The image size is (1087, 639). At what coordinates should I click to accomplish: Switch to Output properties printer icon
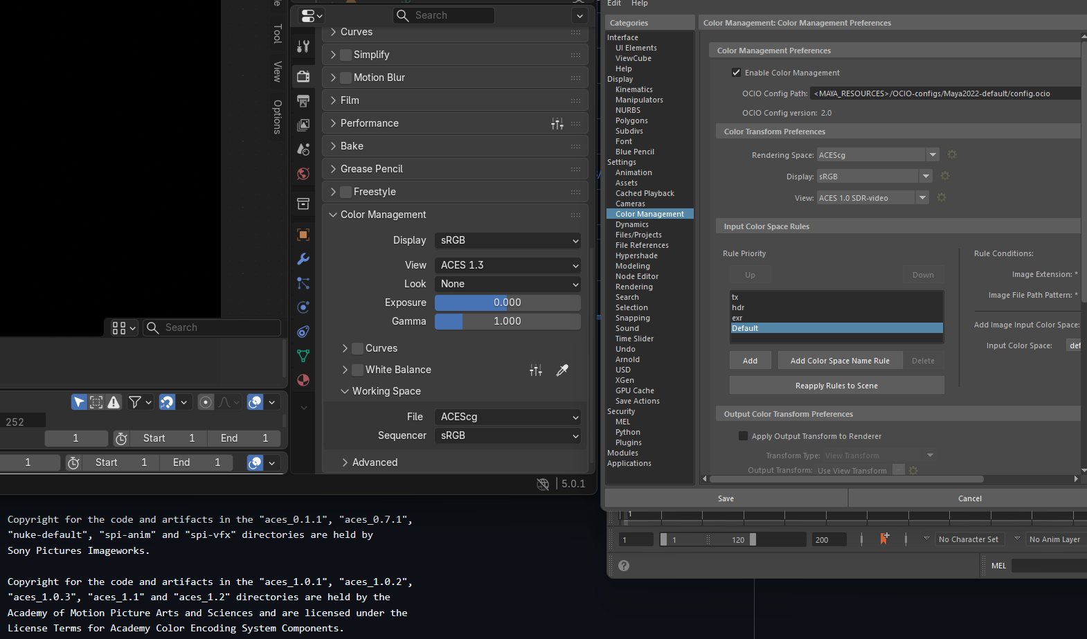(x=303, y=101)
